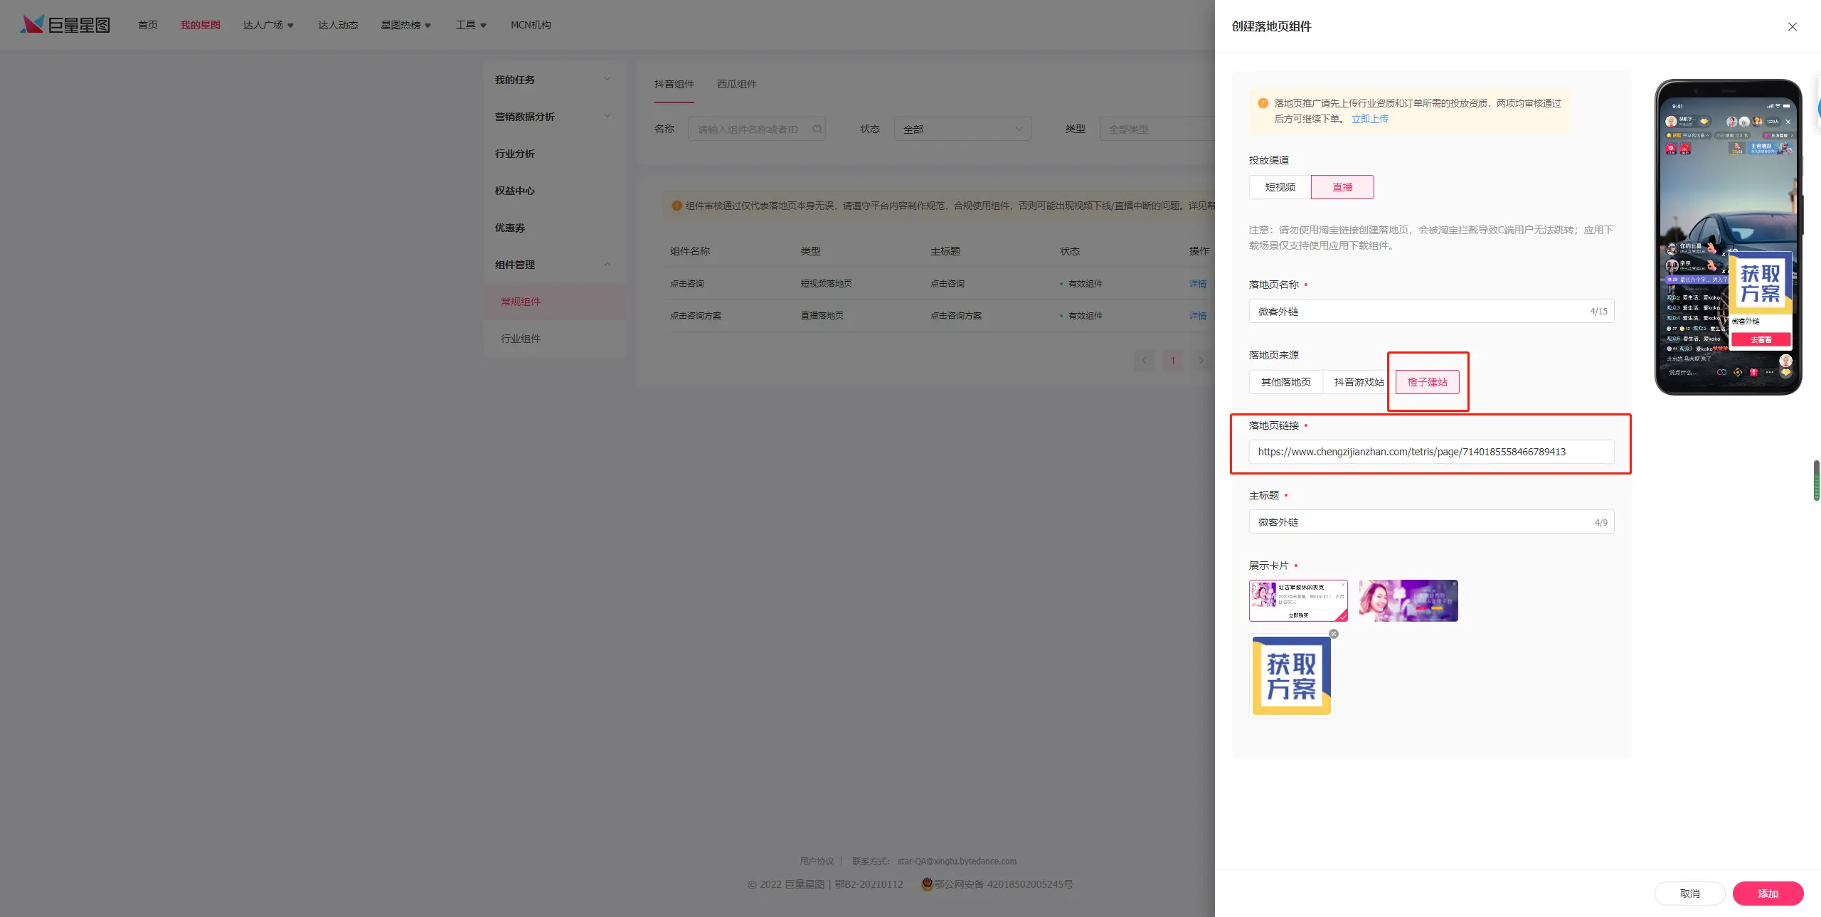The width and height of the screenshot is (1821, 917).
Task: Click the 添加 button
Action: point(1768,894)
